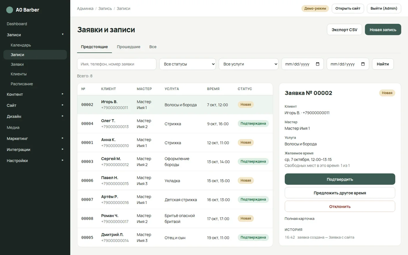Viewport: 408px width, 255px height.
Task: Switch to the Предстоящие tab
Action: [94, 47]
